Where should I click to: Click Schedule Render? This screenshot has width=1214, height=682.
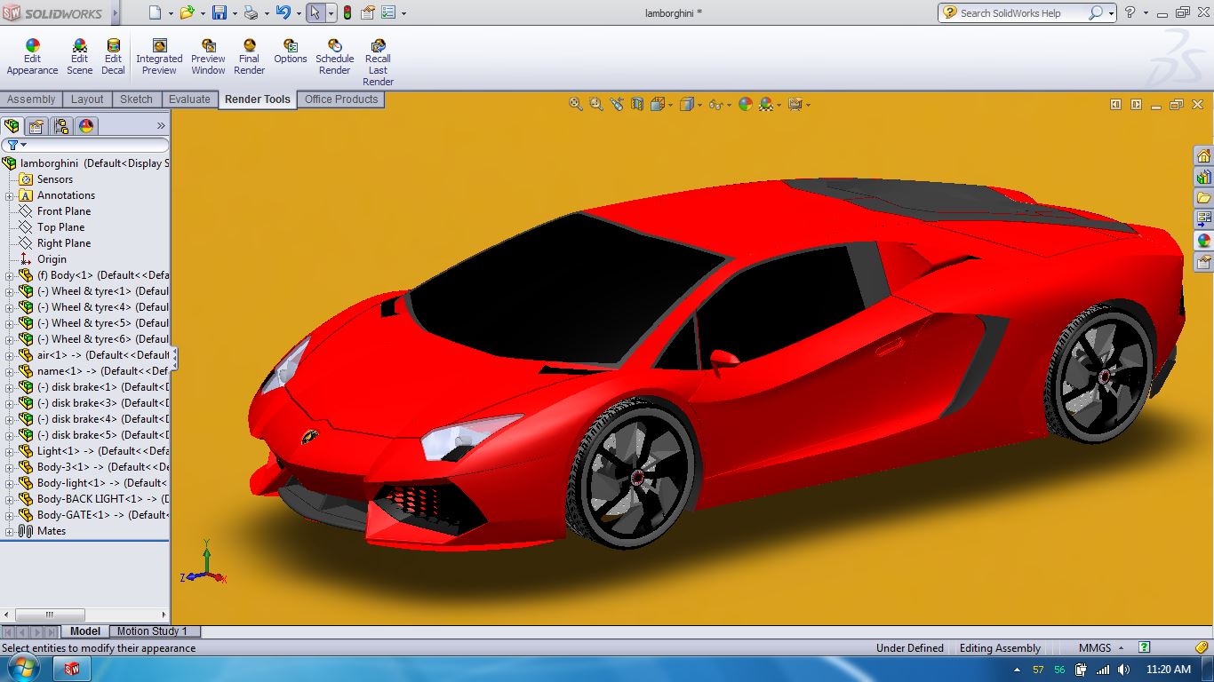tap(334, 57)
